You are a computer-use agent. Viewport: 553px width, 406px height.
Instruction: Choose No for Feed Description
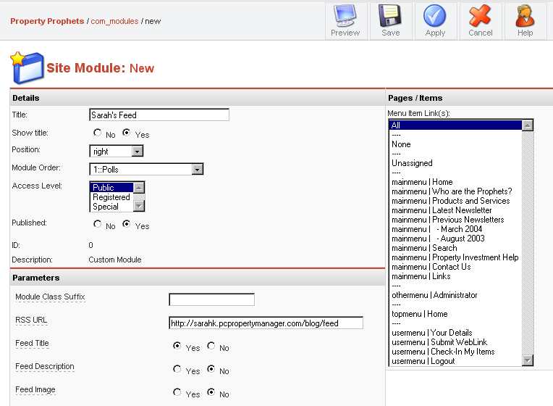(211, 369)
